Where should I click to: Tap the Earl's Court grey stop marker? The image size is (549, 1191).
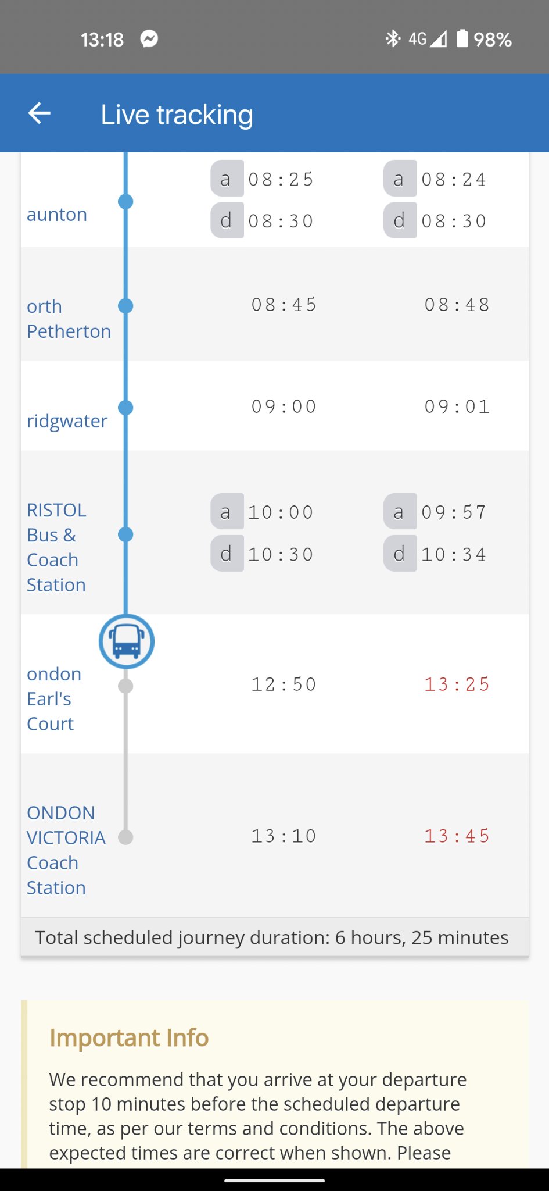point(125,686)
